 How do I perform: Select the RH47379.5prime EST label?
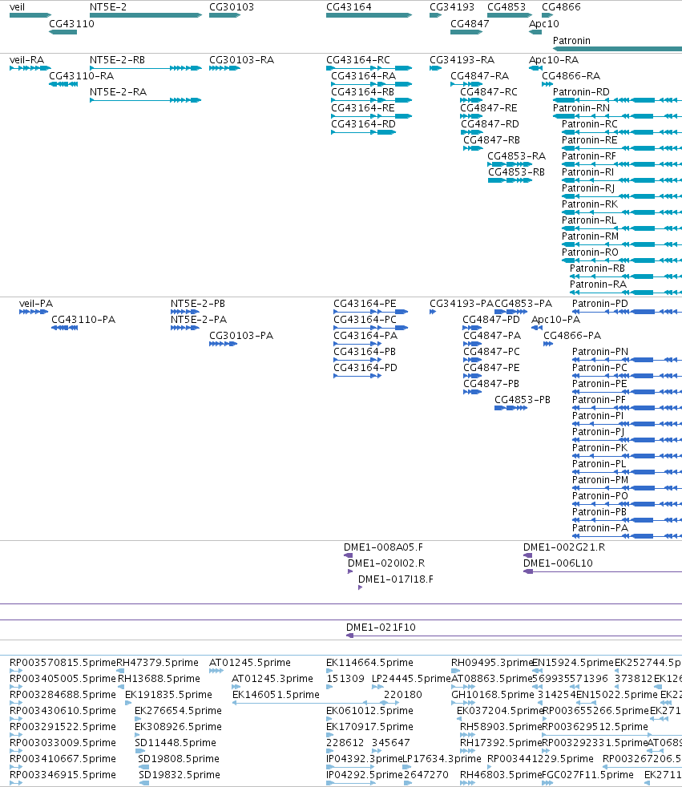[158, 663]
